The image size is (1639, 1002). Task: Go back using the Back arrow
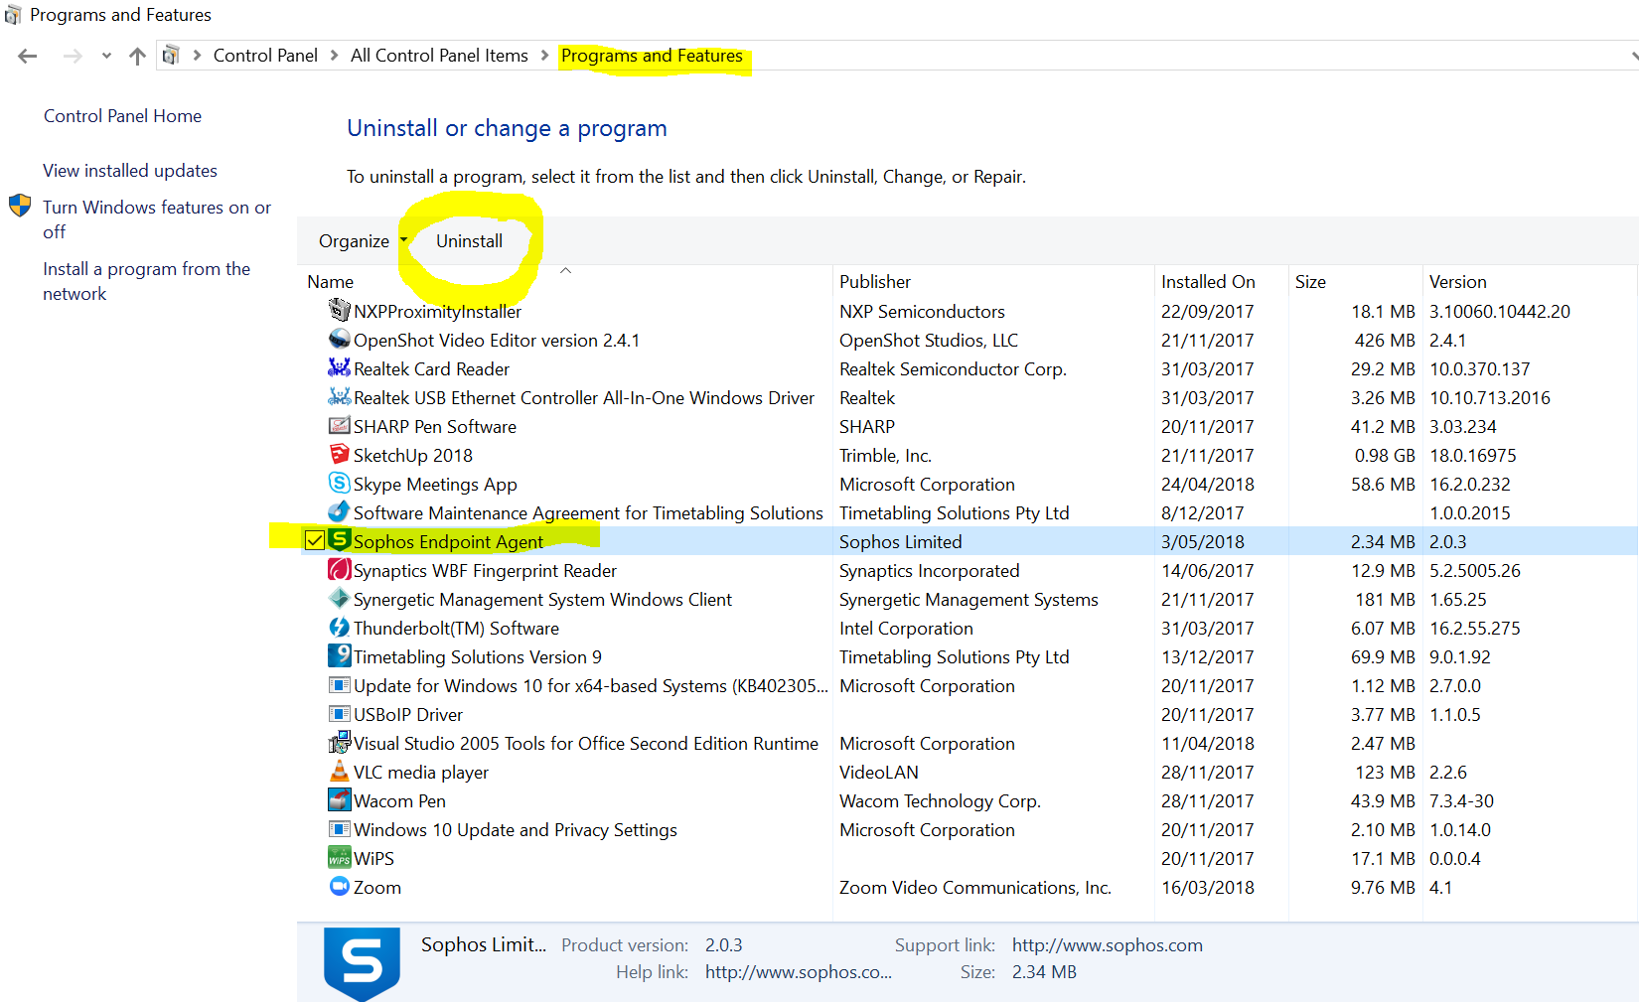click(x=28, y=56)
